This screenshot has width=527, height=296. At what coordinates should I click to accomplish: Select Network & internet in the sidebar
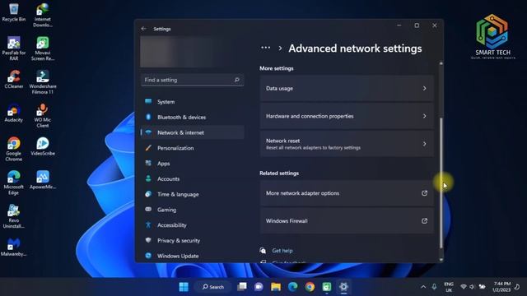point(193,132)
